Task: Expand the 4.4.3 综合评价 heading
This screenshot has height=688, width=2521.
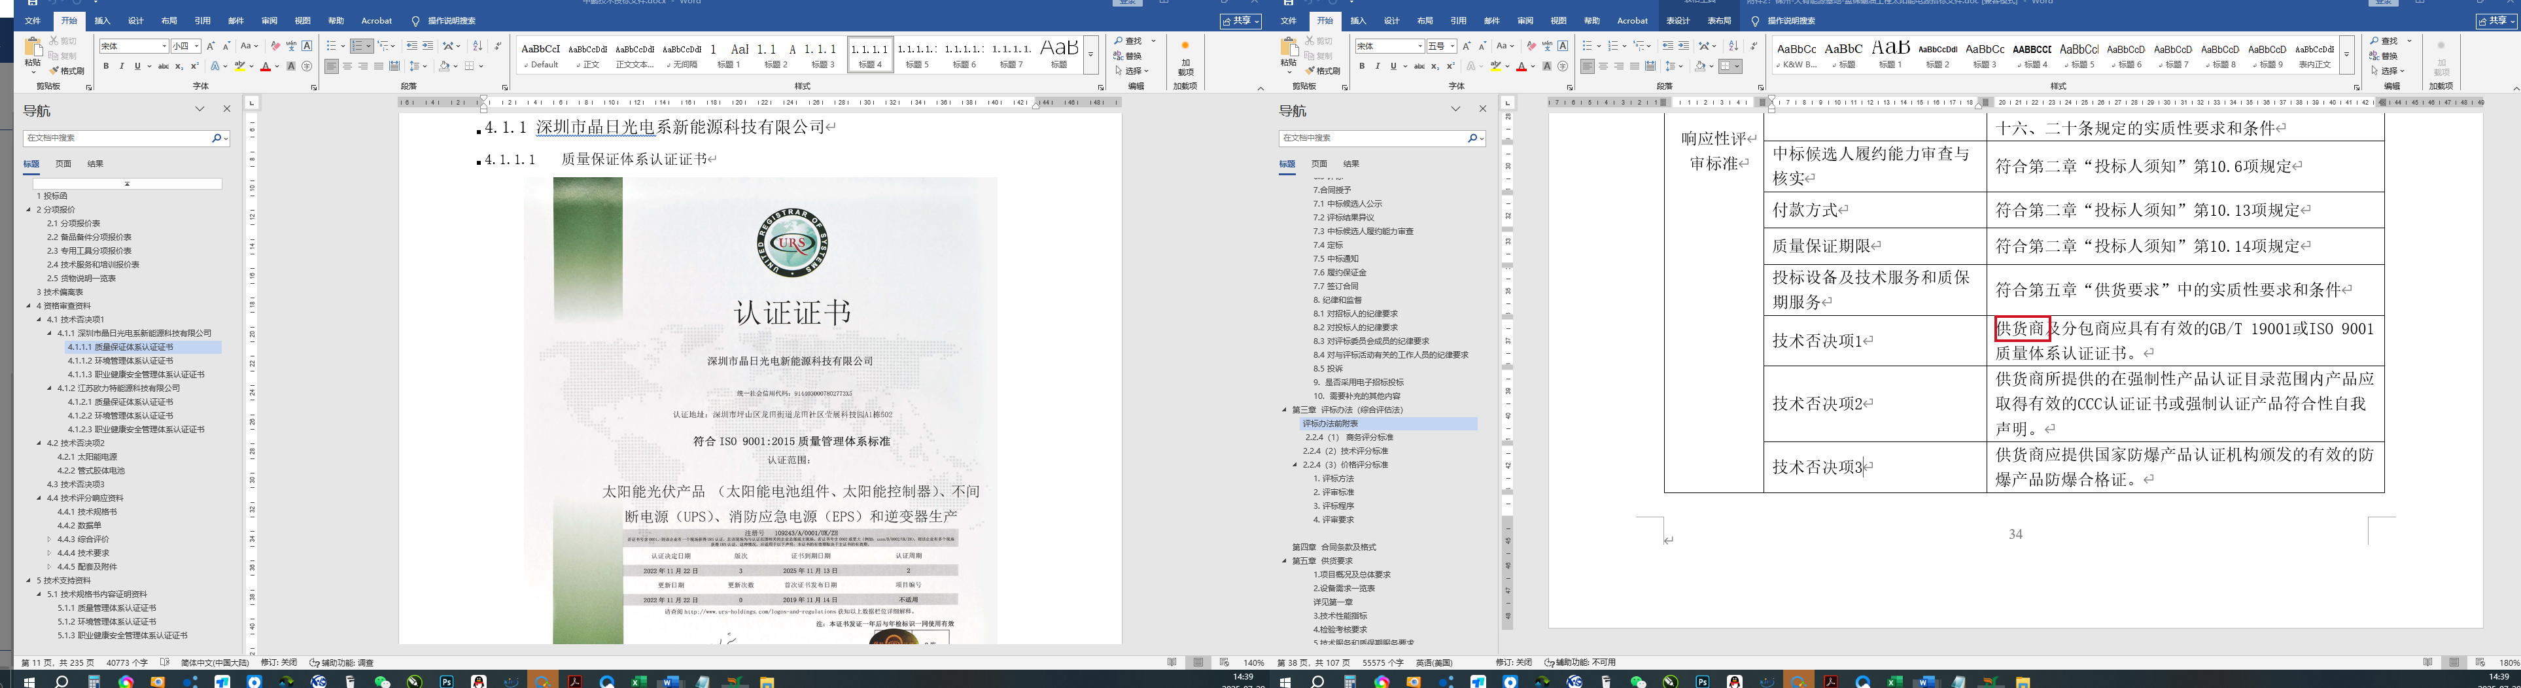Action: click(50, 540)
